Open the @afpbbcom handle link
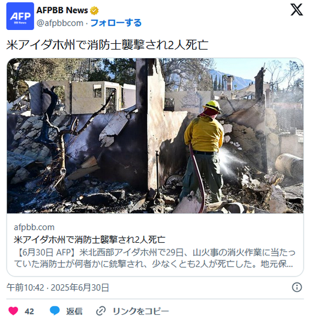Screen dimensions: 312x316 [60, 23]
